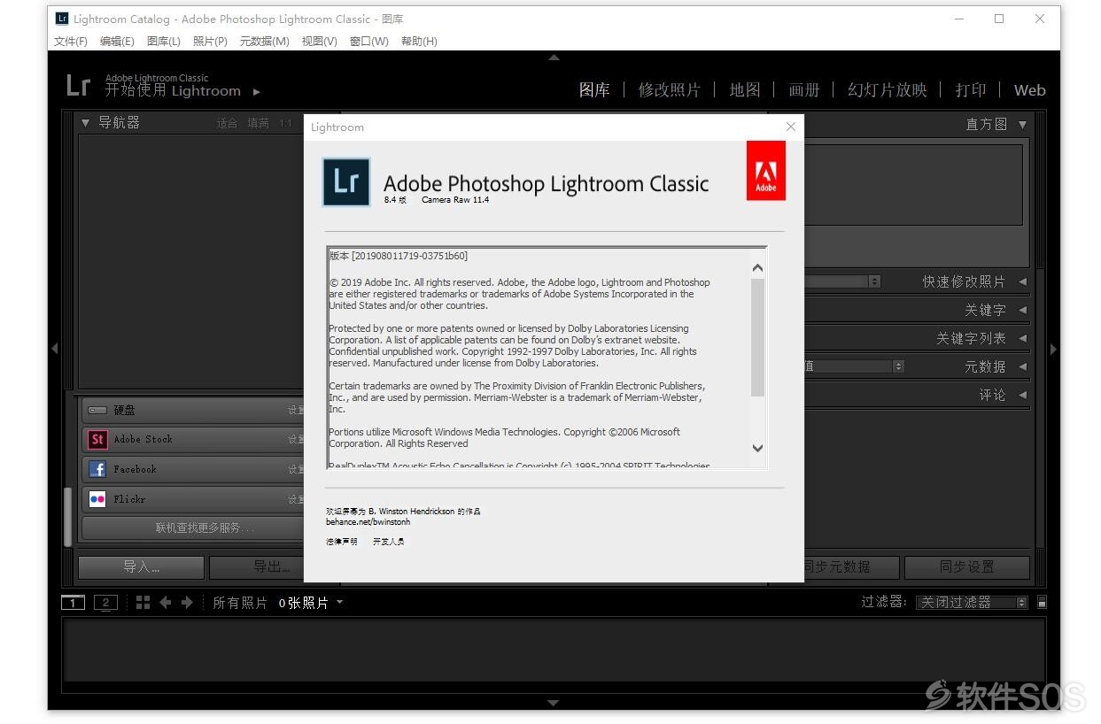Open the 关闭过滤器 filter dropdown
Image resolution: width=1101 pixels, height=724 pixels.
(972, 602)
